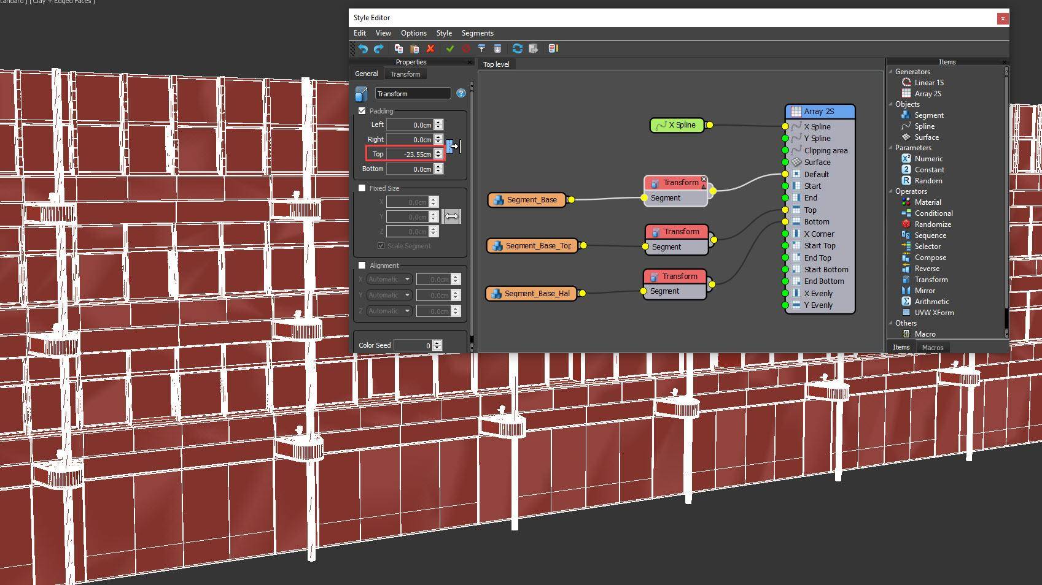Select the Linear 1S generator item
This screenshot has width=1042, height=585.
pos(927,82)
